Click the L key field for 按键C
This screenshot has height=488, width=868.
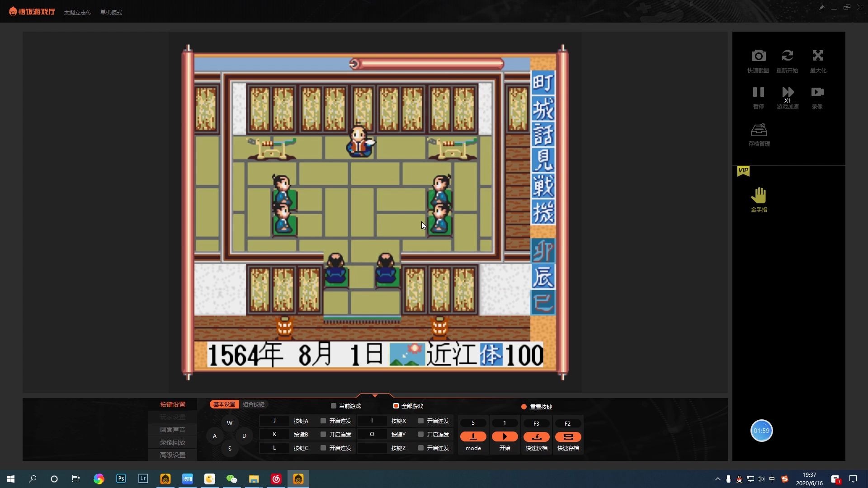(x=274, y=448)
